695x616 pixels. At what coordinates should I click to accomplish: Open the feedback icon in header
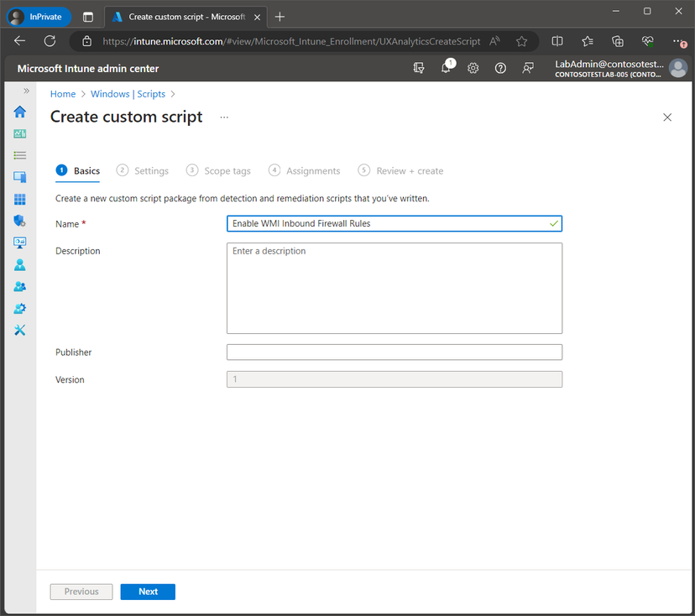[x=528, y=68]
